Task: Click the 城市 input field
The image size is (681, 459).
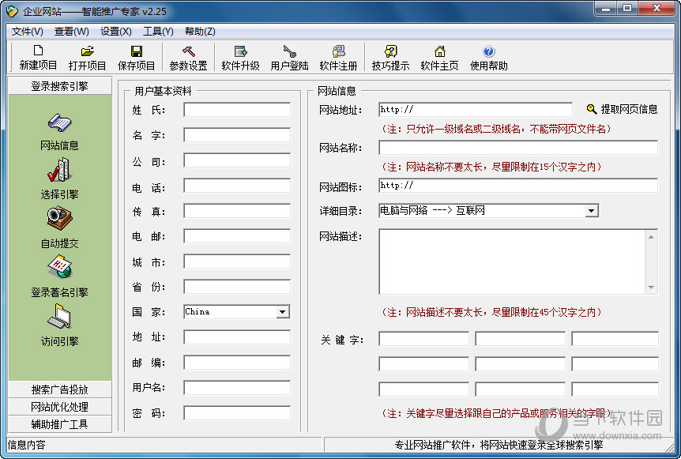Action: (237, 261)
